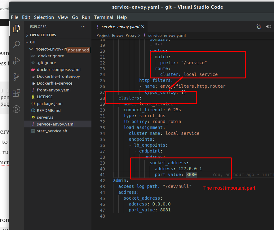Click the go back navigation icon in editor toolbar
The height and width of the screenshot is (230, 274).
[x=269, y=27]
